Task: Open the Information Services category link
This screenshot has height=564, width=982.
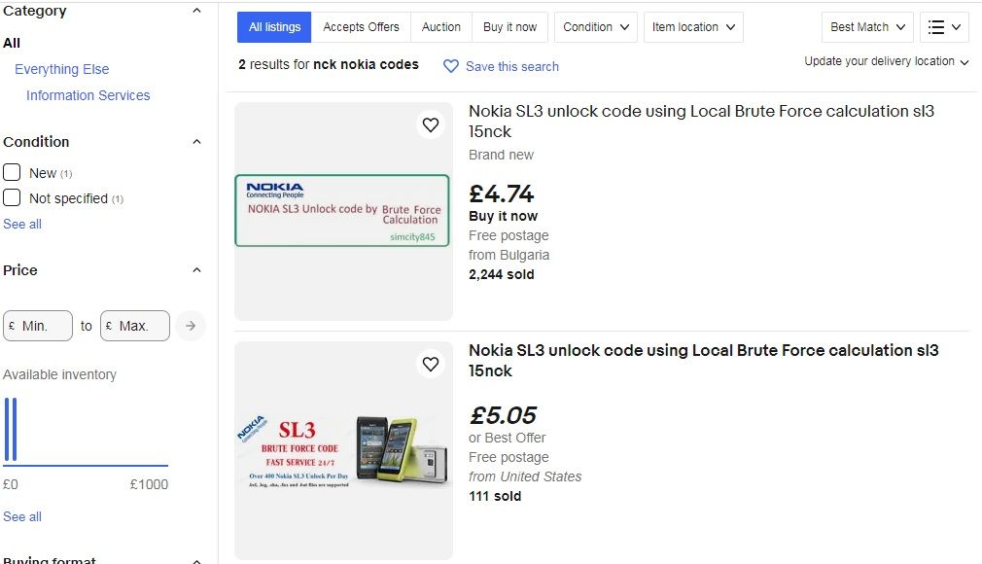Action: (88, 95)
